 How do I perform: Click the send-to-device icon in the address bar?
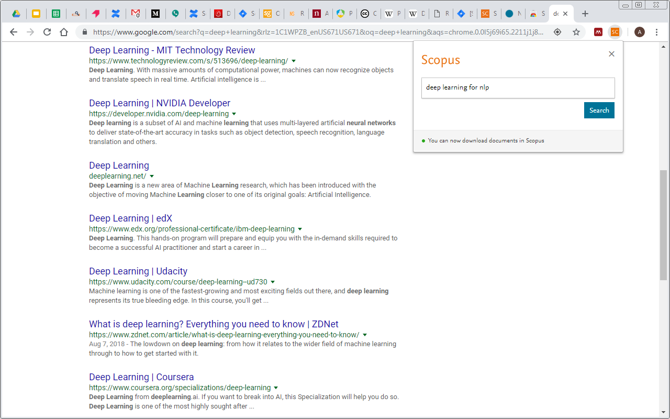point(557,32)
